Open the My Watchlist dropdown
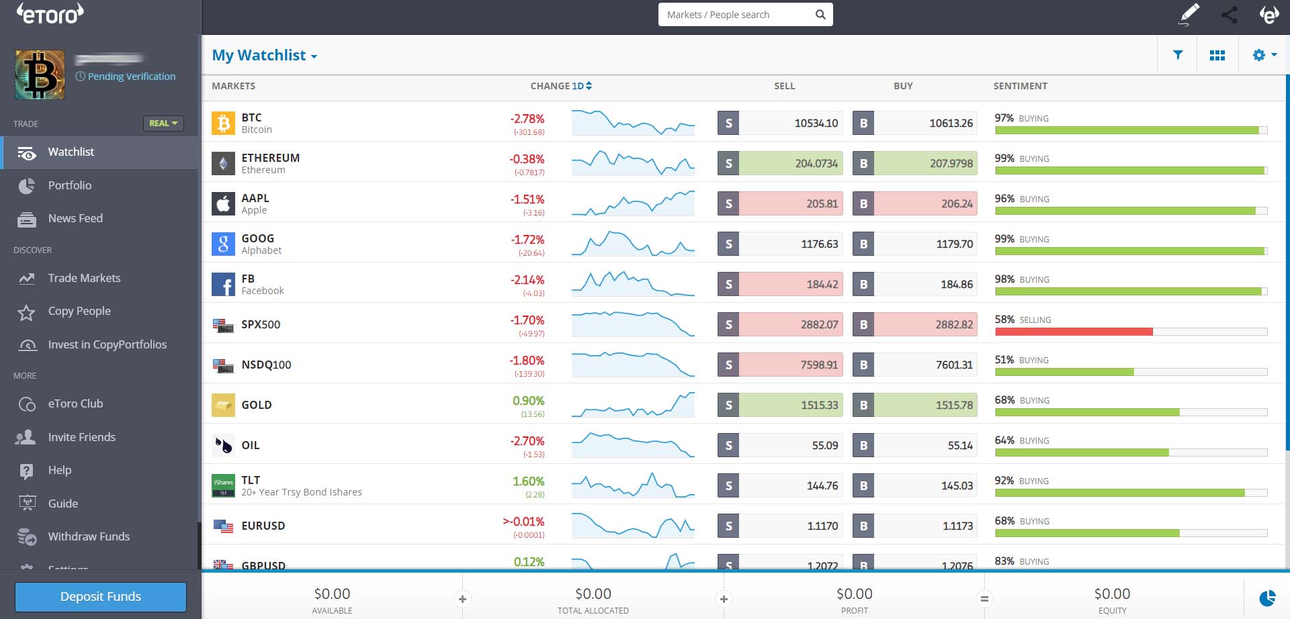1290x619 pixels. (x=264, y=55)
